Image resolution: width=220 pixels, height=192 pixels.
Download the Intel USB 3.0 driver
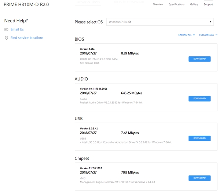pos(199,138)
